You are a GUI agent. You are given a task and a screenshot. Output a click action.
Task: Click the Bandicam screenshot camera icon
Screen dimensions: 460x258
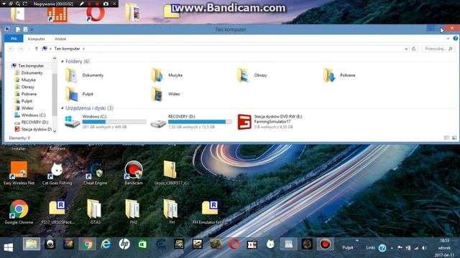click(x=106, y=4)
